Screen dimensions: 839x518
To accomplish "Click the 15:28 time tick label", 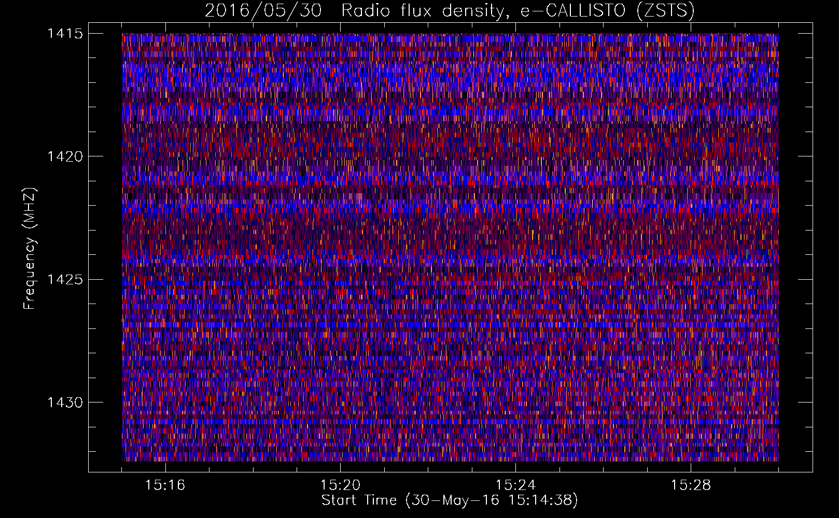I will [x=691, y=485].
